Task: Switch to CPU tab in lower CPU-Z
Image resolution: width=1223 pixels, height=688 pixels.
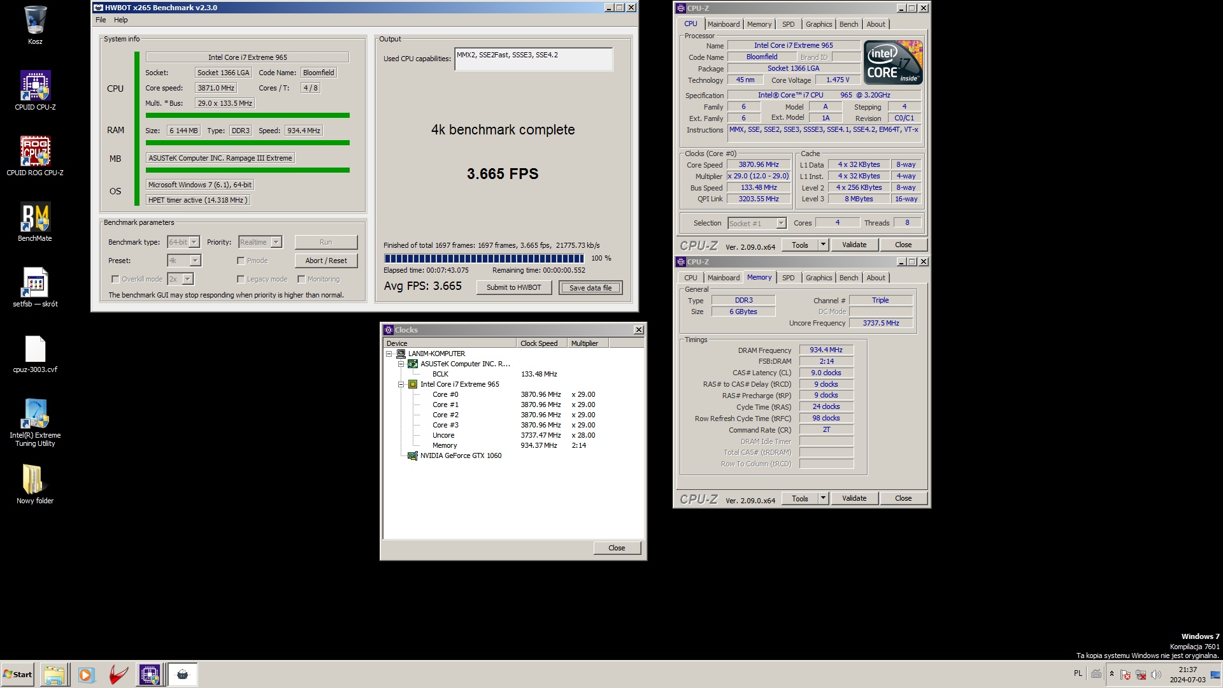Action: click(690, 278)
